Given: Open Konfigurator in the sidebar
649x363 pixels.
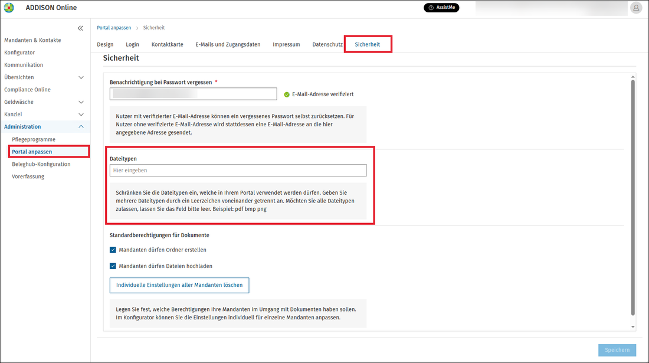Looking at the screenshot, I should tap(19, 53).
